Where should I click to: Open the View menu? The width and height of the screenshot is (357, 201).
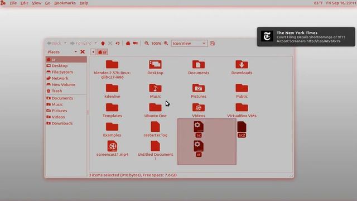36,3
